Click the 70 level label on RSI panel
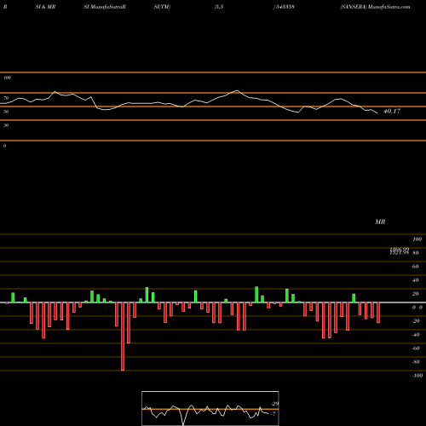 pyautogui.click(x=6, y=98)
